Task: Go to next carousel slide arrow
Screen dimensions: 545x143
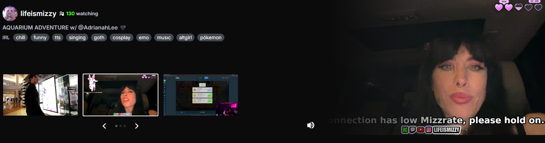Action: point(137,126)
